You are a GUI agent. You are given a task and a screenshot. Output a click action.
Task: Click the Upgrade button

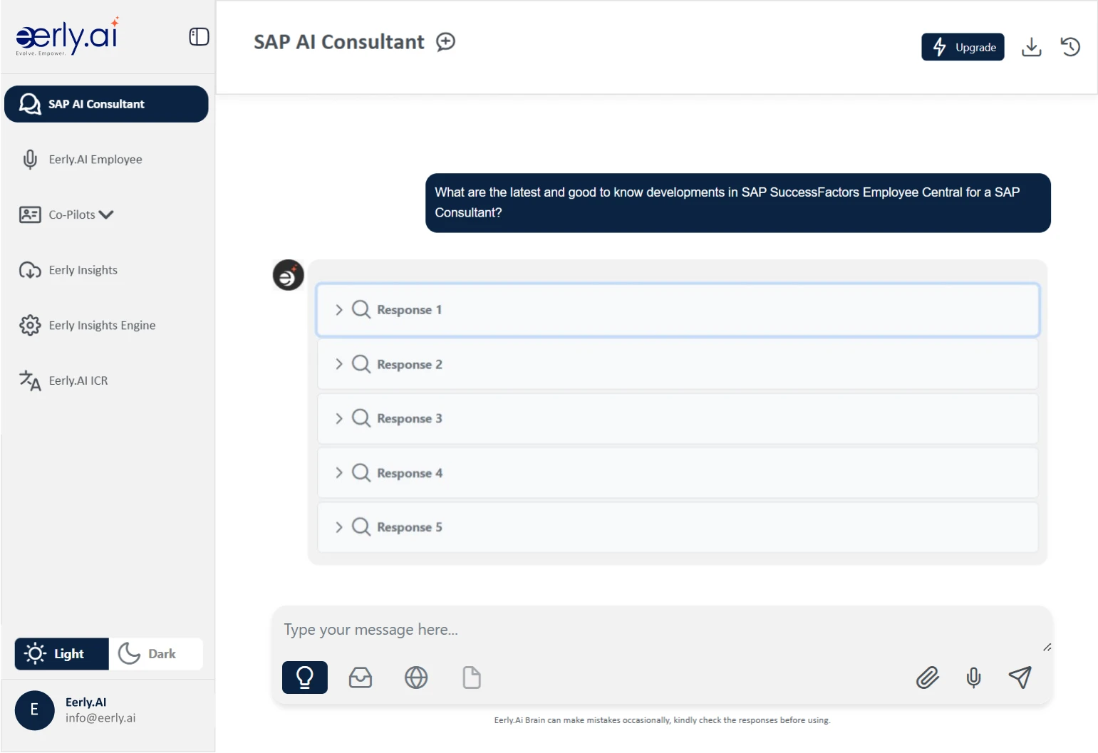point(963,47)
